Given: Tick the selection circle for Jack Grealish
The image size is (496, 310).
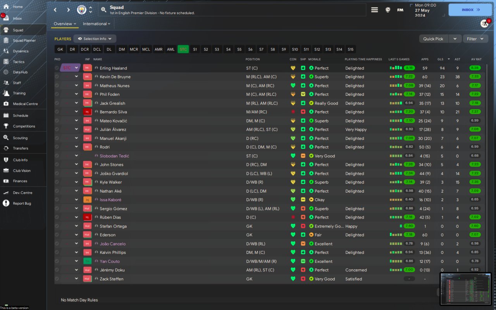Looking at the screenshot, I should [x=57, y=103].
